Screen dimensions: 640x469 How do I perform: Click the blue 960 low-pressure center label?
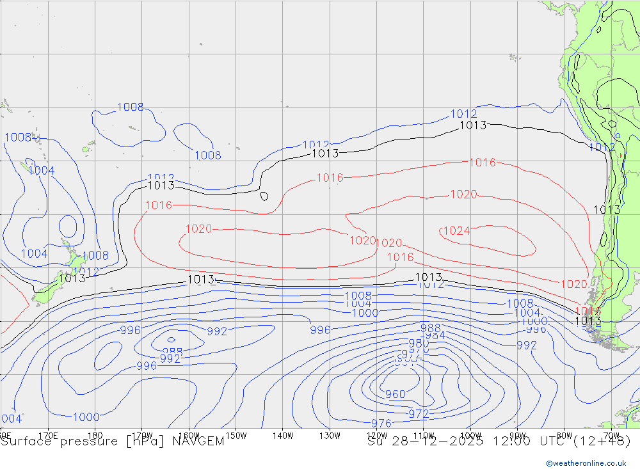(395, 394)
